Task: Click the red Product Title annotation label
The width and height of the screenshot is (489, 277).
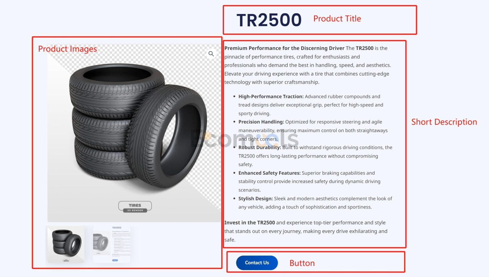Action: coord(337,19)
